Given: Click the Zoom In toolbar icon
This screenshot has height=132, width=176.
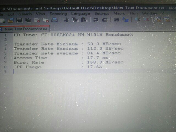Looking at the screenshot, I should (137, 19).
